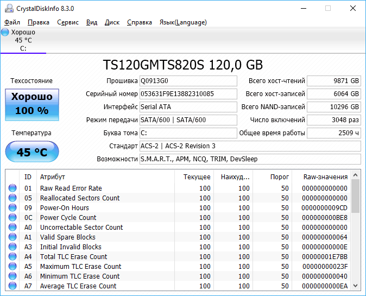Click the blue status orb beside Хорошо 45 °C
Screen dimensions: 366x296
click(x=5, y=32)
